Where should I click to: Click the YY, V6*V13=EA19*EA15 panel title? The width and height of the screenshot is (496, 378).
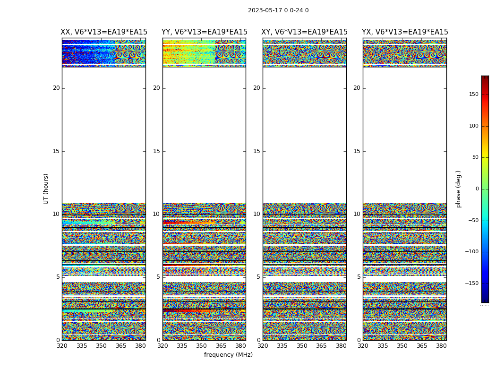coord(205,32)
